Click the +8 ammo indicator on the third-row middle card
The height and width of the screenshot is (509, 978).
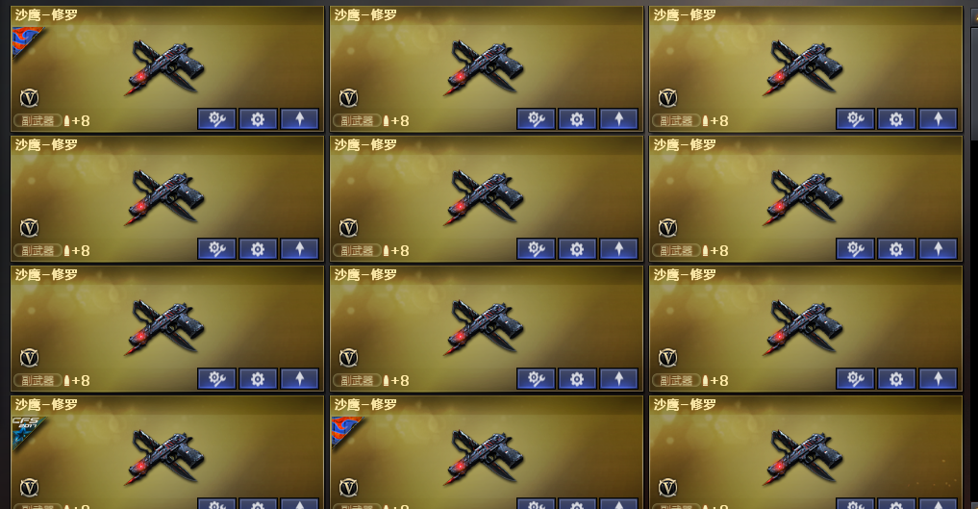[x=397, y=380]
